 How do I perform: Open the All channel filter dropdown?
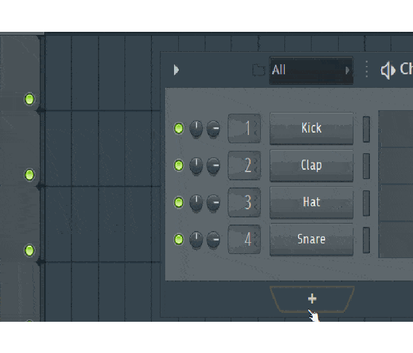pyautogui.click(x=311, y=70)
